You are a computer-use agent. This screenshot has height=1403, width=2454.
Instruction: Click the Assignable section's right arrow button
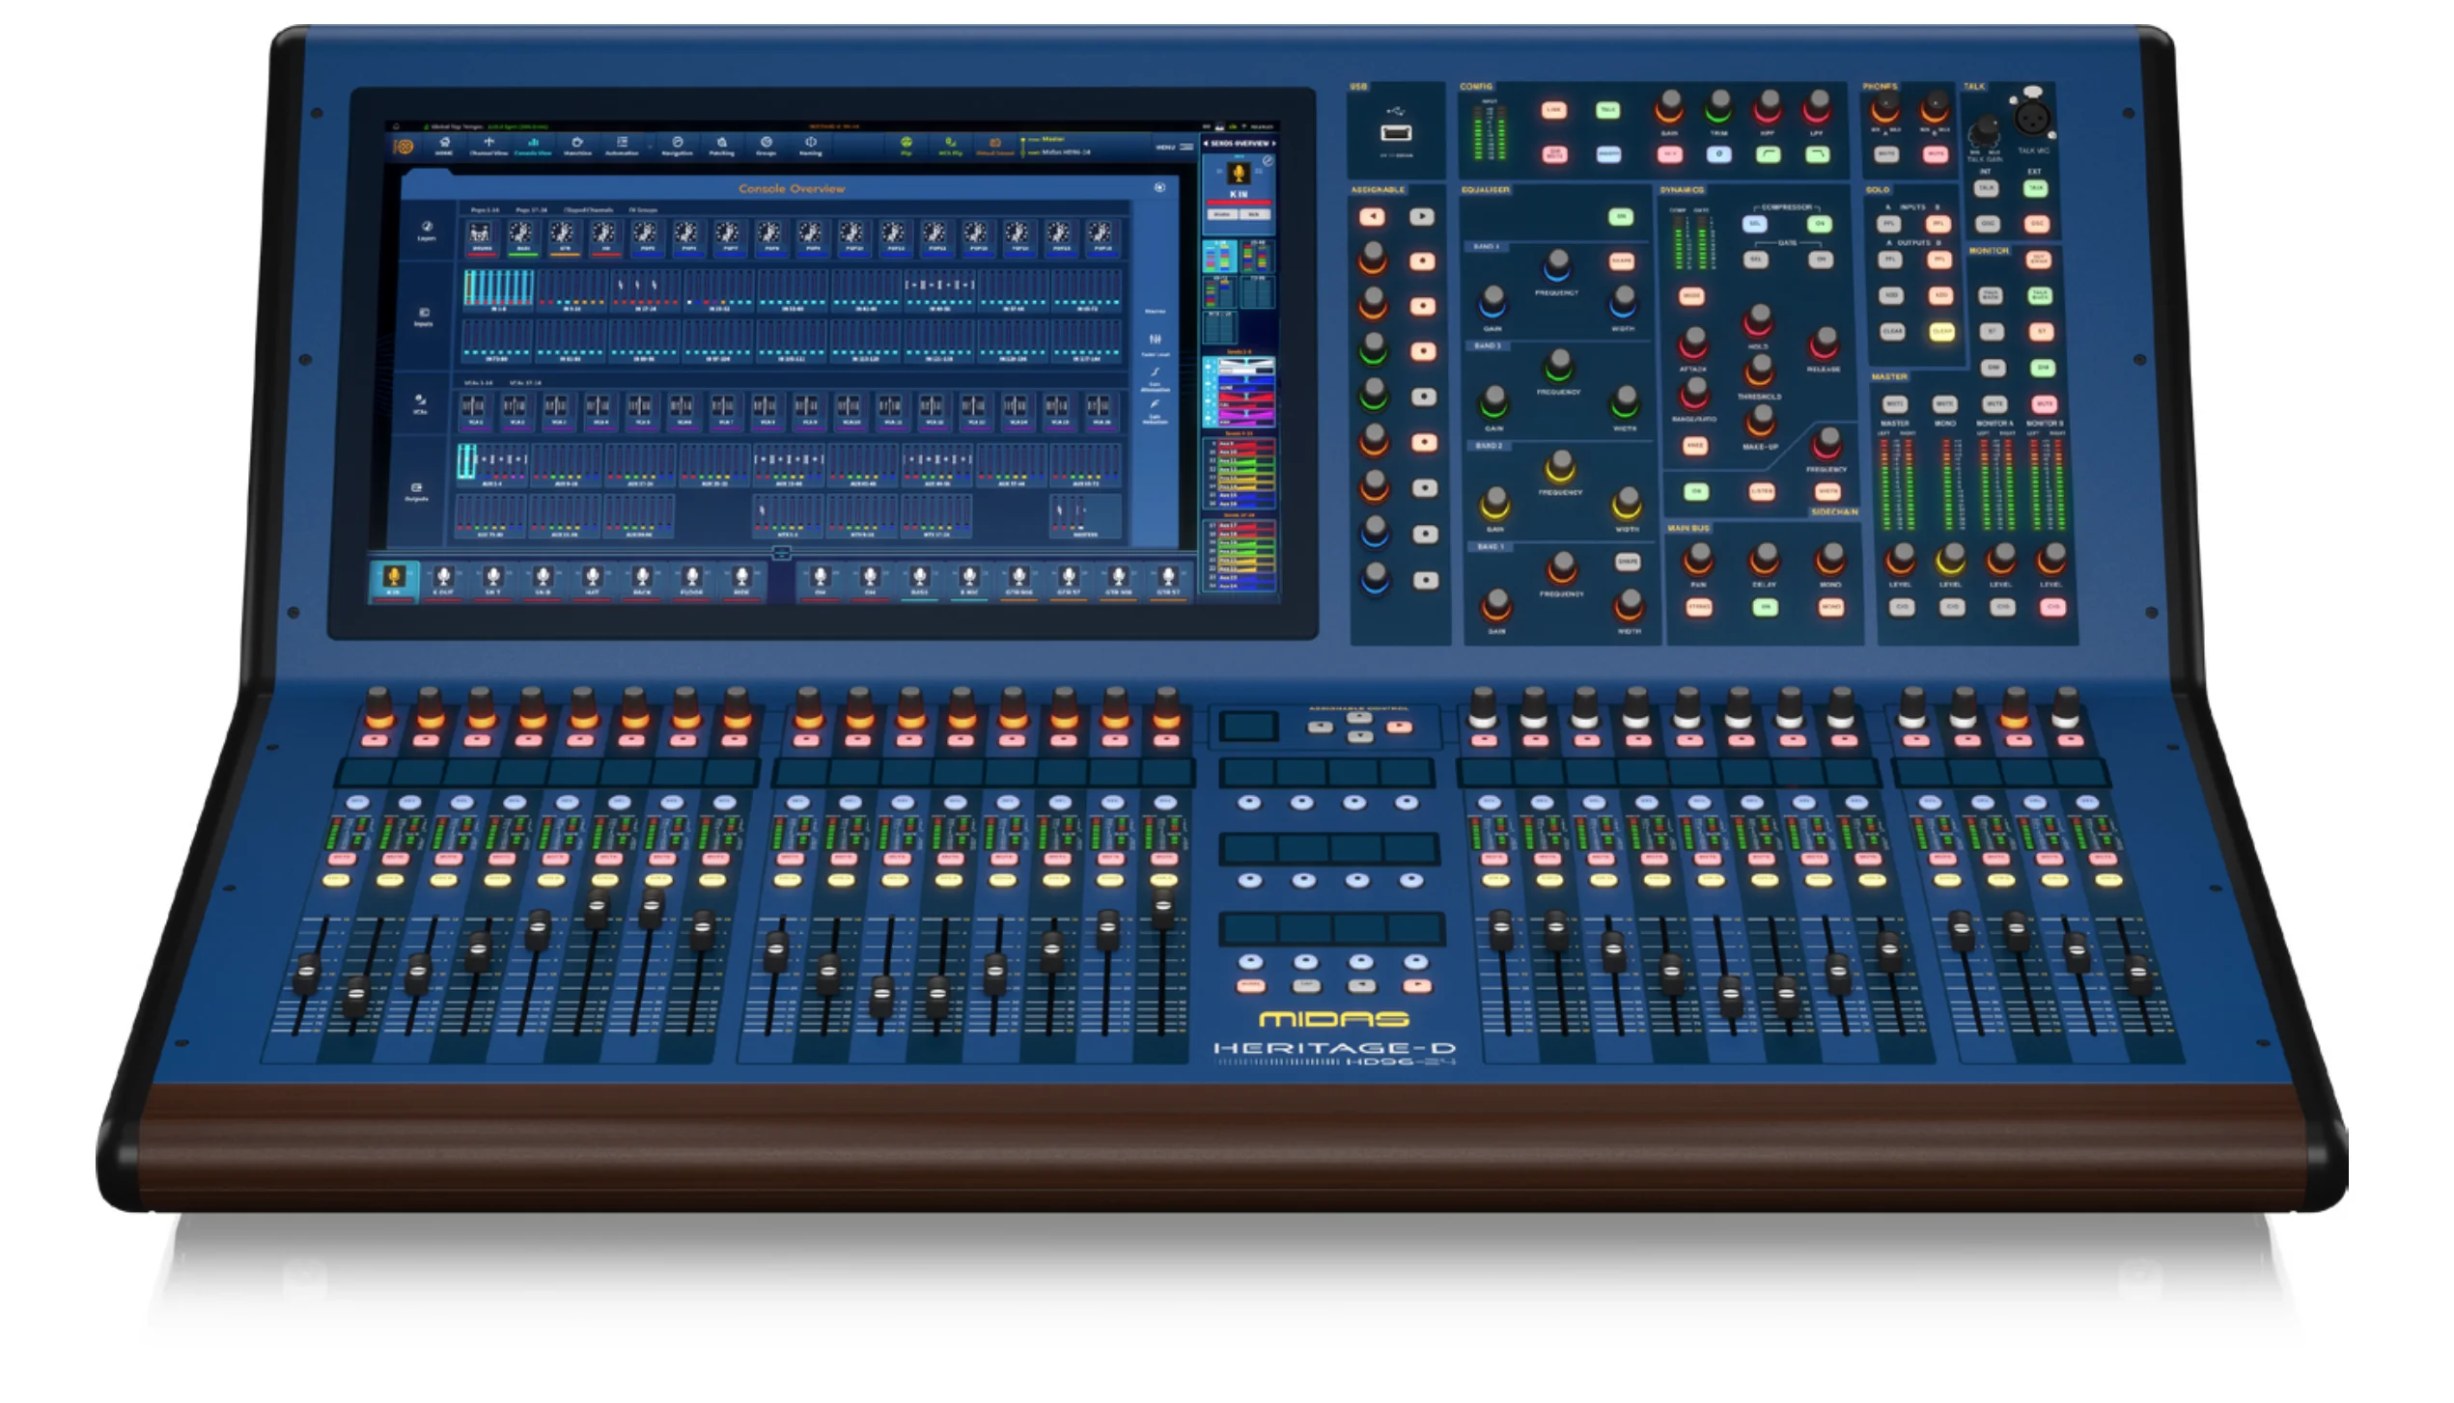1421,217
